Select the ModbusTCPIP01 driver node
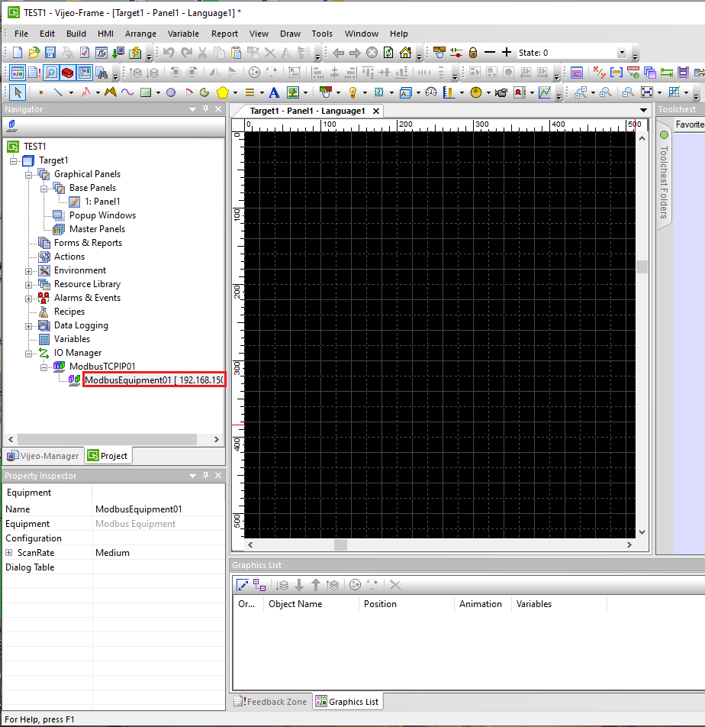705x727 pixels. click(102, 367)
